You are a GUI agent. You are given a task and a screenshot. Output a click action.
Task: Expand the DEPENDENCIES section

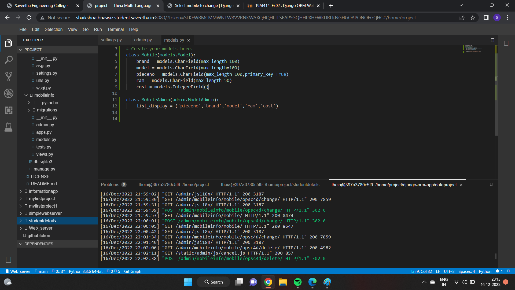click(x=39, y=244)
